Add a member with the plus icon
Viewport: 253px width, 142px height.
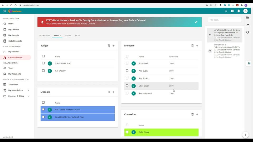click(197, 45)
